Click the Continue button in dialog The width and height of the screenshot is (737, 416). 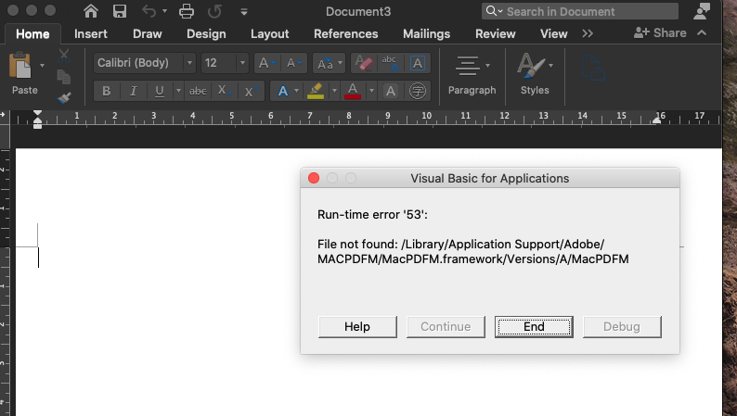(x=446, y=326)
